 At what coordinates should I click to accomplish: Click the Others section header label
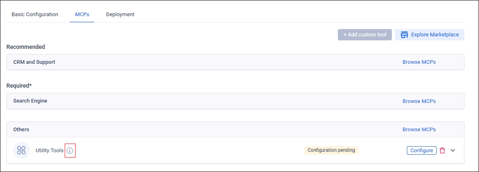[21, 130]
